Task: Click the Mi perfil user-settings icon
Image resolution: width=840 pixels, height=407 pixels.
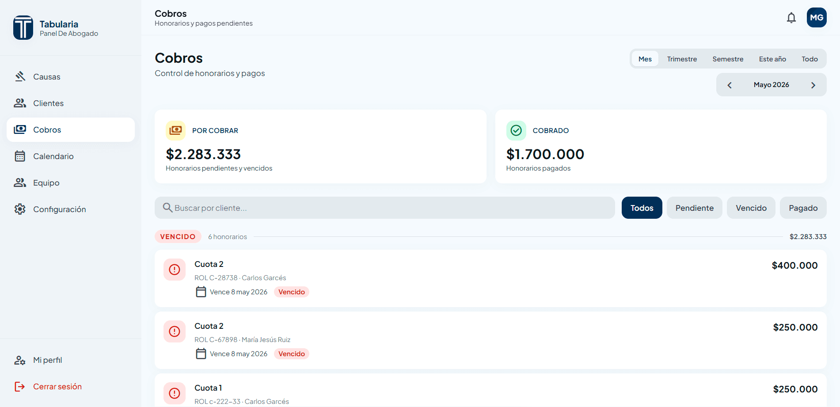Action: [x=20, y=360]
